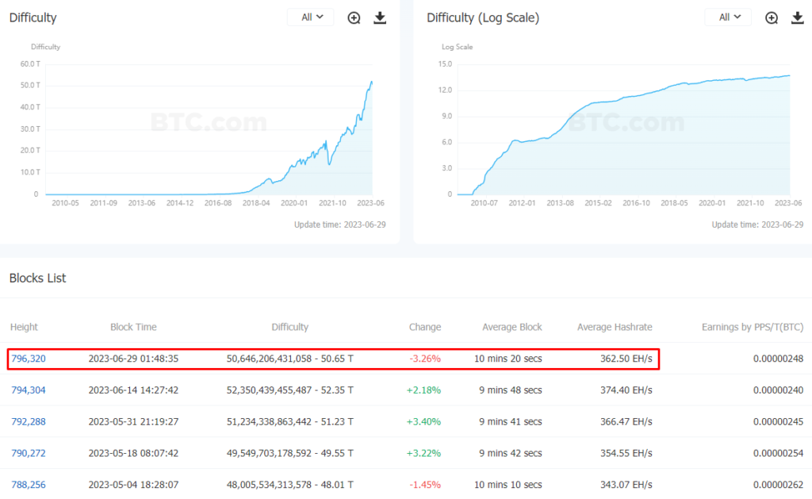Click the Difficulty line chart peak area
This screenshot has height=499, width=812.
[x=370, y=83]
